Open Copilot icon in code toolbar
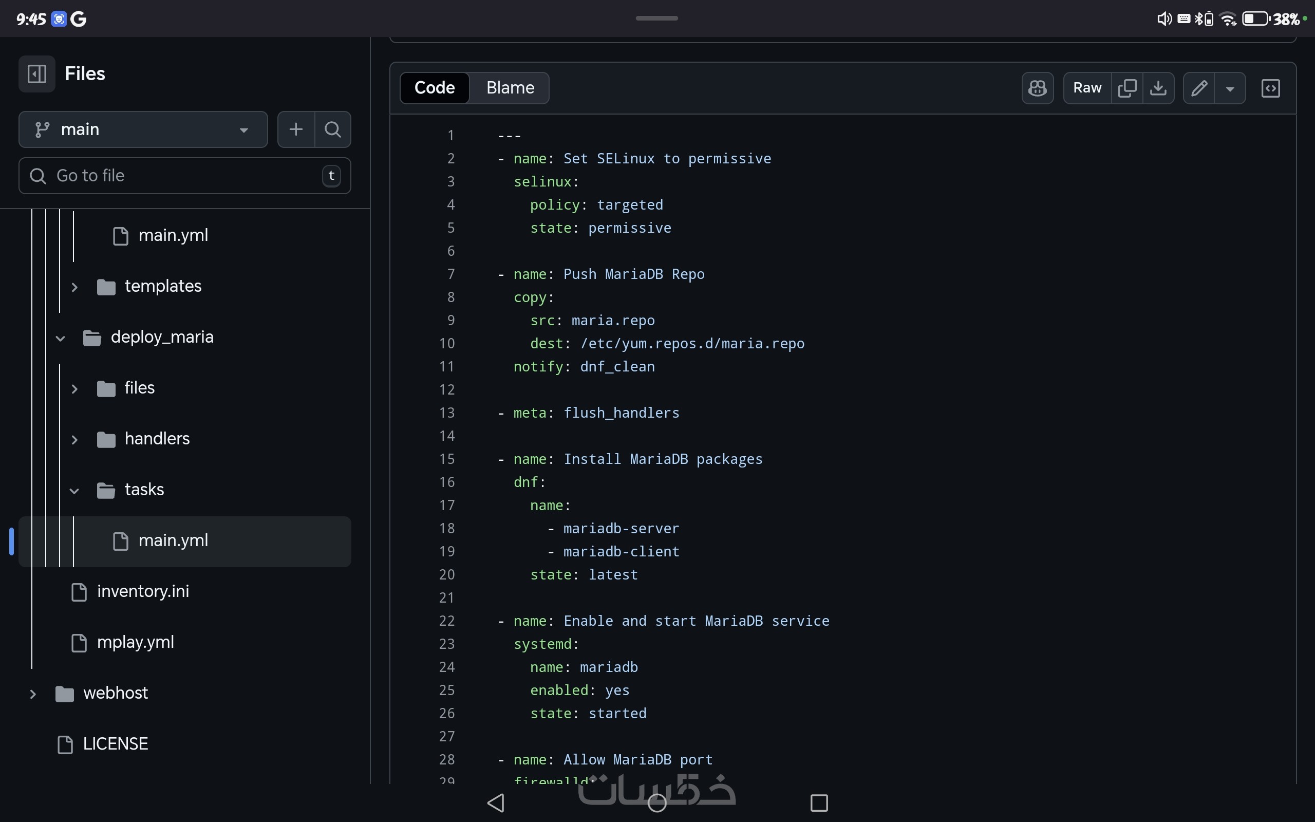The height and width of the screenshot is (822, 1315). [1037, 88]
